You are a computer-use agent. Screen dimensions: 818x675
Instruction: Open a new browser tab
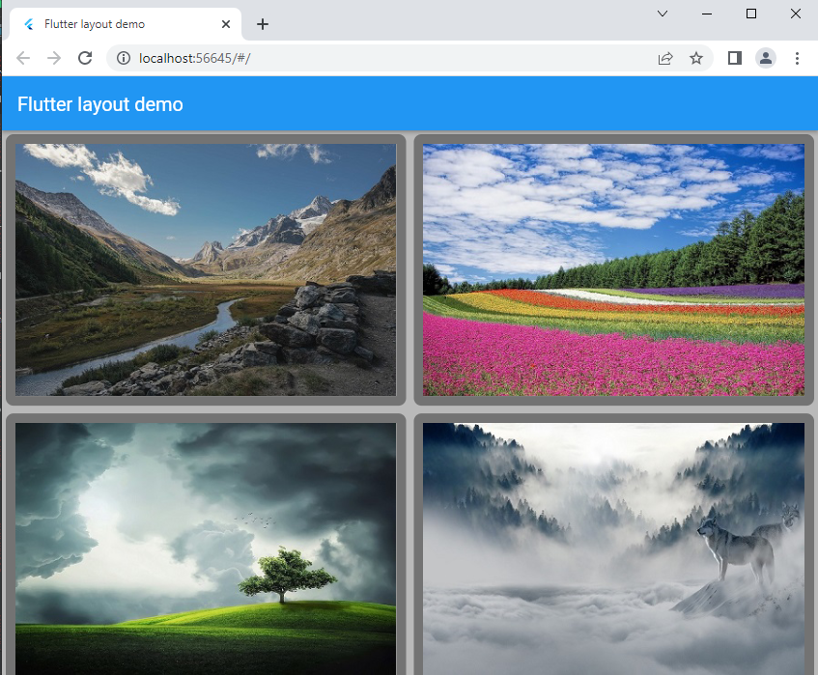click(x=263, y=24)
